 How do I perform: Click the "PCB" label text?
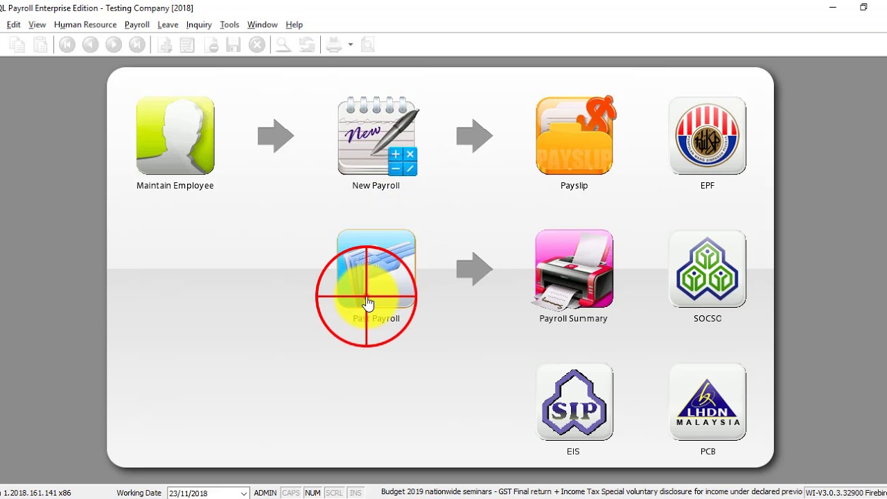708,452
